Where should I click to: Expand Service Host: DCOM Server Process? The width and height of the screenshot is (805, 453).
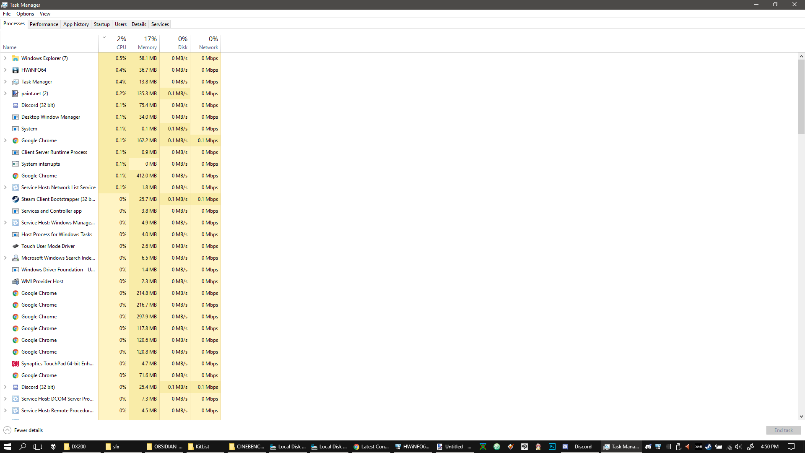pos(5,399)
